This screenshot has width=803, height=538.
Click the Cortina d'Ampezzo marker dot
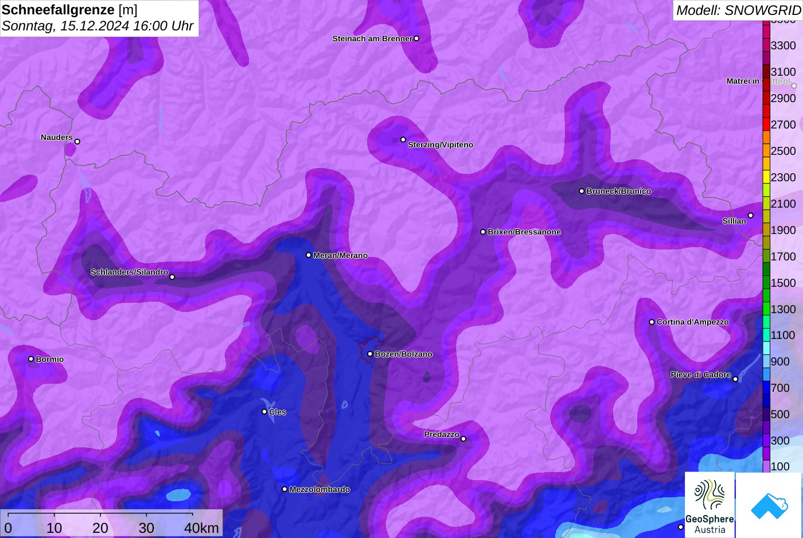(x=652, y=322)
